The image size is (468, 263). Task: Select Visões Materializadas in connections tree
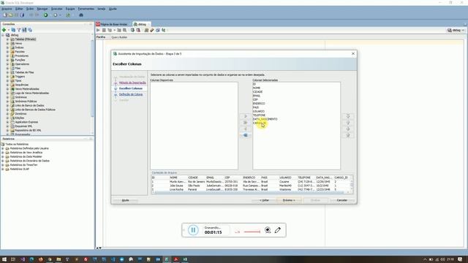point(27,89)
